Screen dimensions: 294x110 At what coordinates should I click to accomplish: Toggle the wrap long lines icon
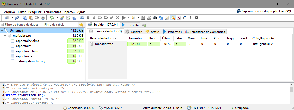tap(184, 18)
